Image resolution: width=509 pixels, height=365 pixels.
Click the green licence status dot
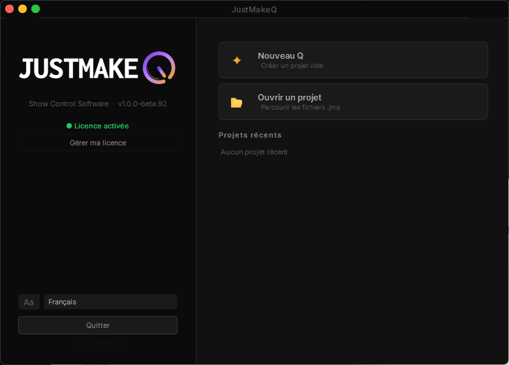click(x=69, y=126)
